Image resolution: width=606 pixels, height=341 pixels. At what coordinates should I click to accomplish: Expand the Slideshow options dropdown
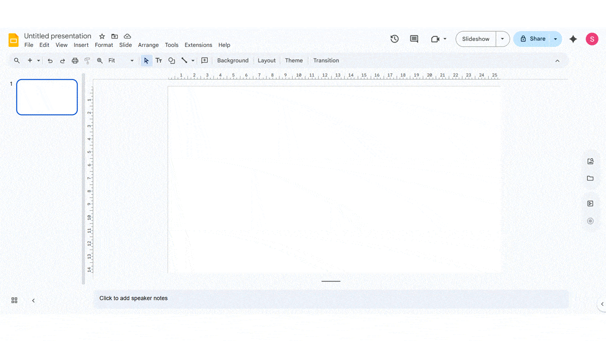pos(503,39)
